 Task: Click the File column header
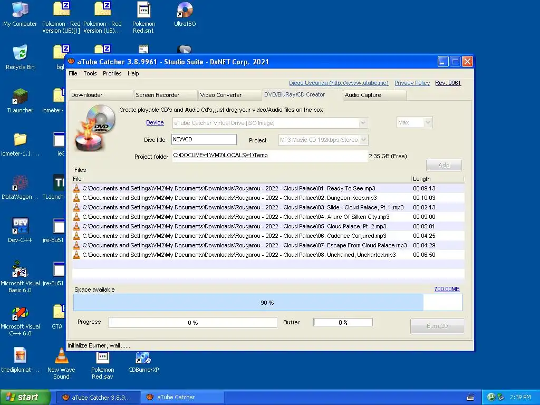(x=242, y=179)
